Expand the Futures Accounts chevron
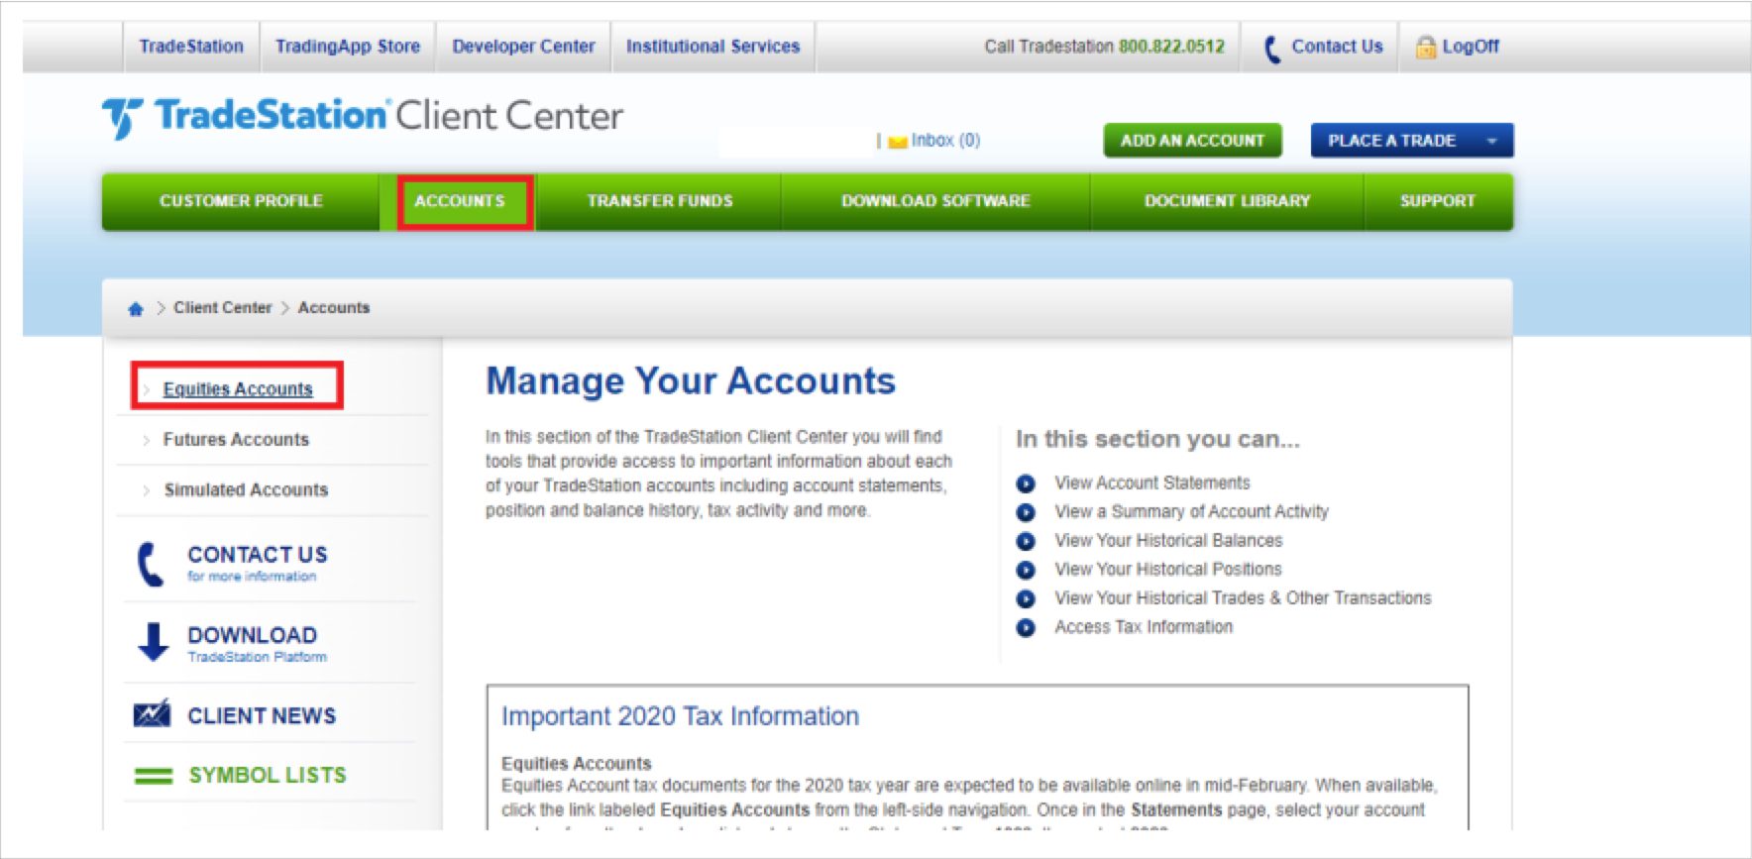1752x859 pixels. [x=146, y=440]
